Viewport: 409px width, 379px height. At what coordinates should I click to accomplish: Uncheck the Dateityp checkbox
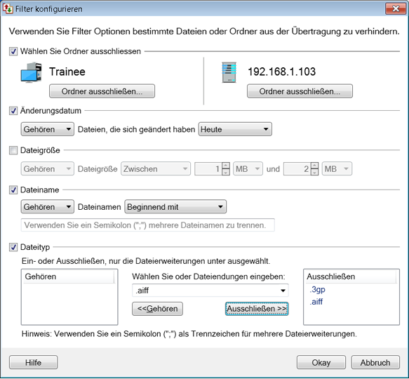pyautogui.click(x=13, y=247)
